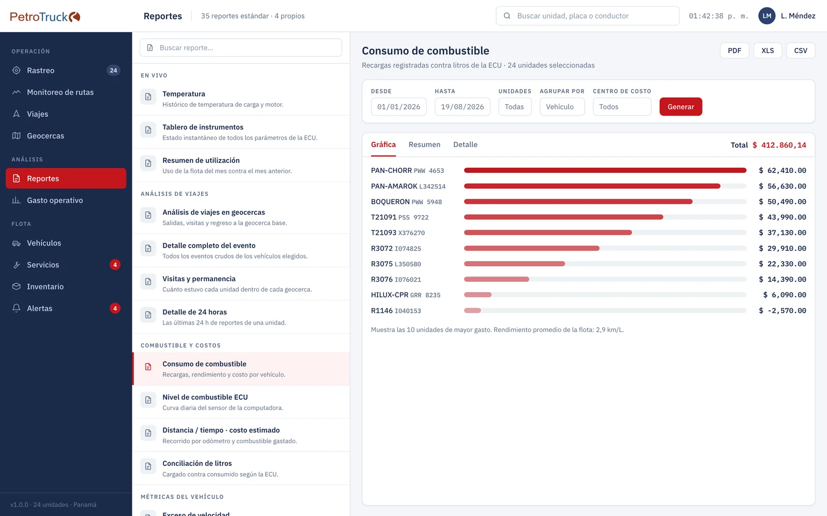This screenshot has height=516, width=827.
Task: Click the Geocercas map icon
Action: pos(17,136)
